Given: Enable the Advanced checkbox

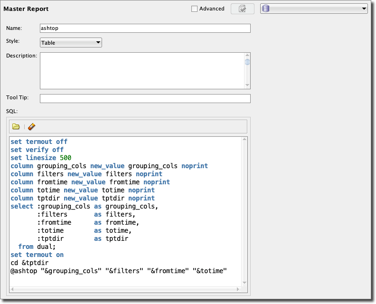Looking at the screenshot, I should [194, 9].
